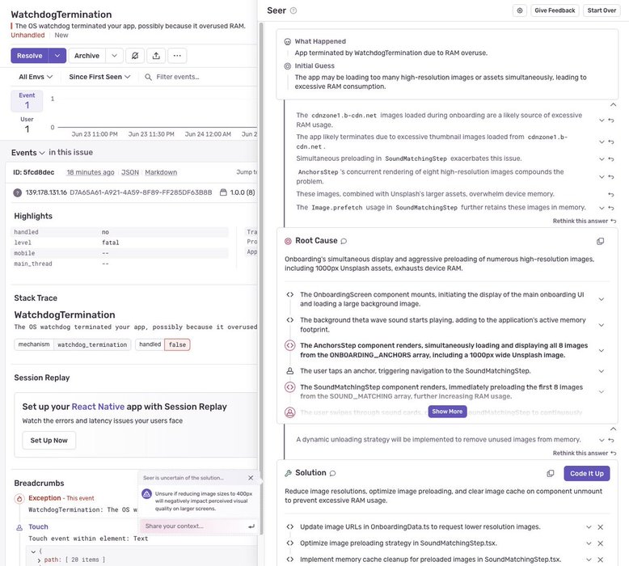Open Seer settings gear icon

pos(519,11)
